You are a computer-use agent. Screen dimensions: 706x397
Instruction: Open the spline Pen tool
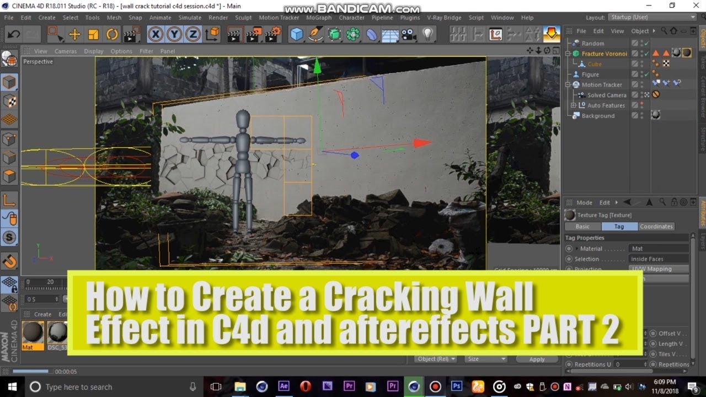coord(315,34)
